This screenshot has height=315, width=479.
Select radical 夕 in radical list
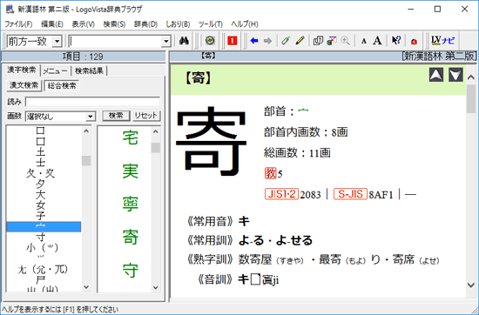point(40,184)
